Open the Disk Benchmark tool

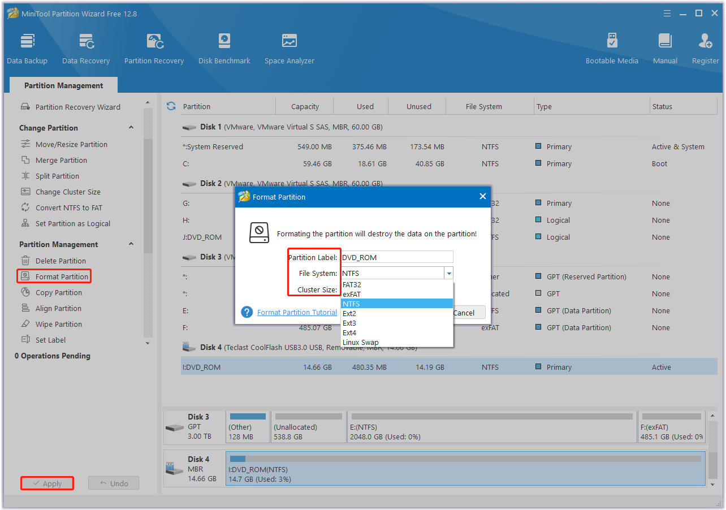click(x=224, y=49)
